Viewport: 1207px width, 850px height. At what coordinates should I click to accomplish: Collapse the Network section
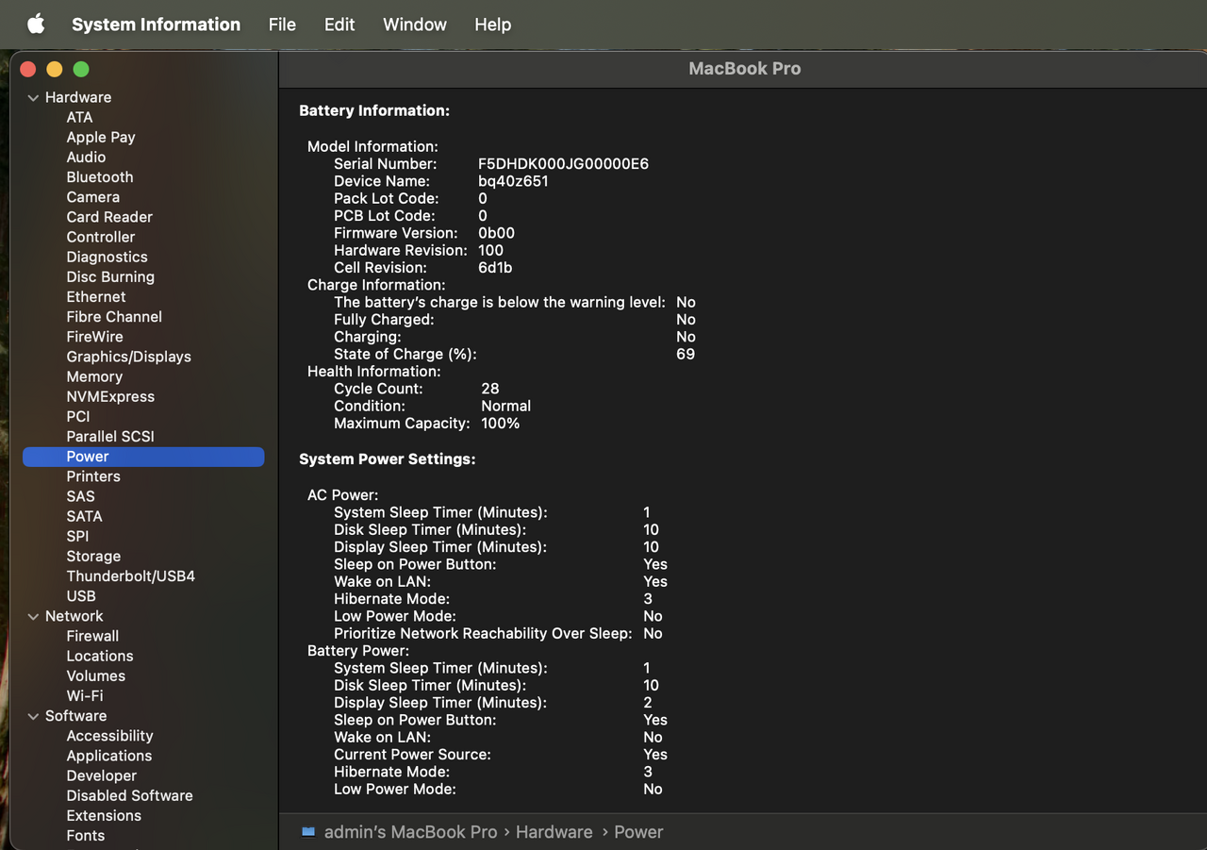click(33, 617)
